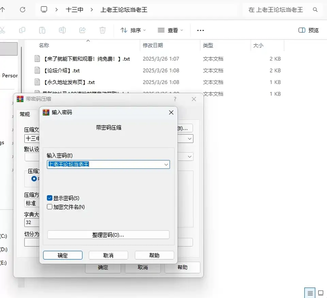Click the search magnifier icon
The width and height of the screenshot is (327, 298).
pyautogui.click(x=315, y=10)
